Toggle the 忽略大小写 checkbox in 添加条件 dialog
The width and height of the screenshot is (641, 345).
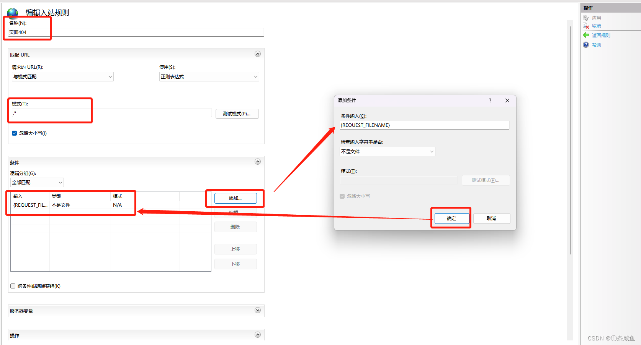[342, 196]
